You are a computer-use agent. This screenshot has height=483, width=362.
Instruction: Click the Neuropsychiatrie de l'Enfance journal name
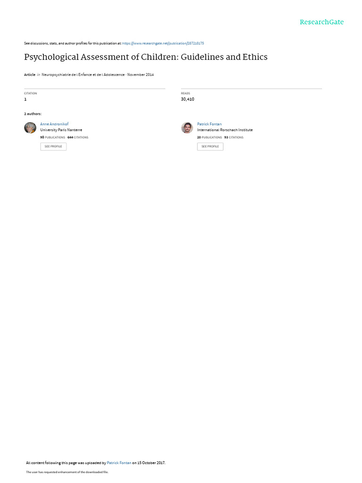point(83,75)
